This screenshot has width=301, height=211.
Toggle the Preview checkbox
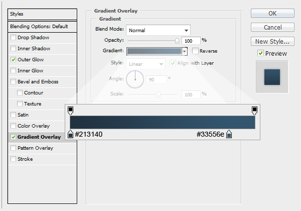[260, 53]
